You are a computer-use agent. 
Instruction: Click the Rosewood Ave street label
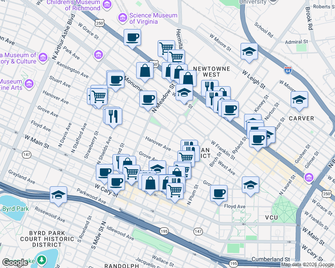(x=50, y=214)
